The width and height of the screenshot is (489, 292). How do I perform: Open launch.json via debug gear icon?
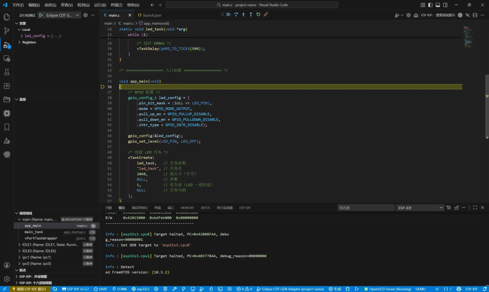(x=86, y=15)
